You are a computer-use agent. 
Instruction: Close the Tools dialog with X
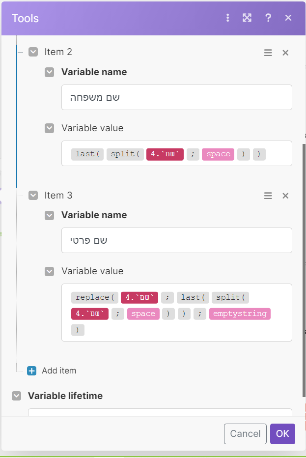point(288,18)
